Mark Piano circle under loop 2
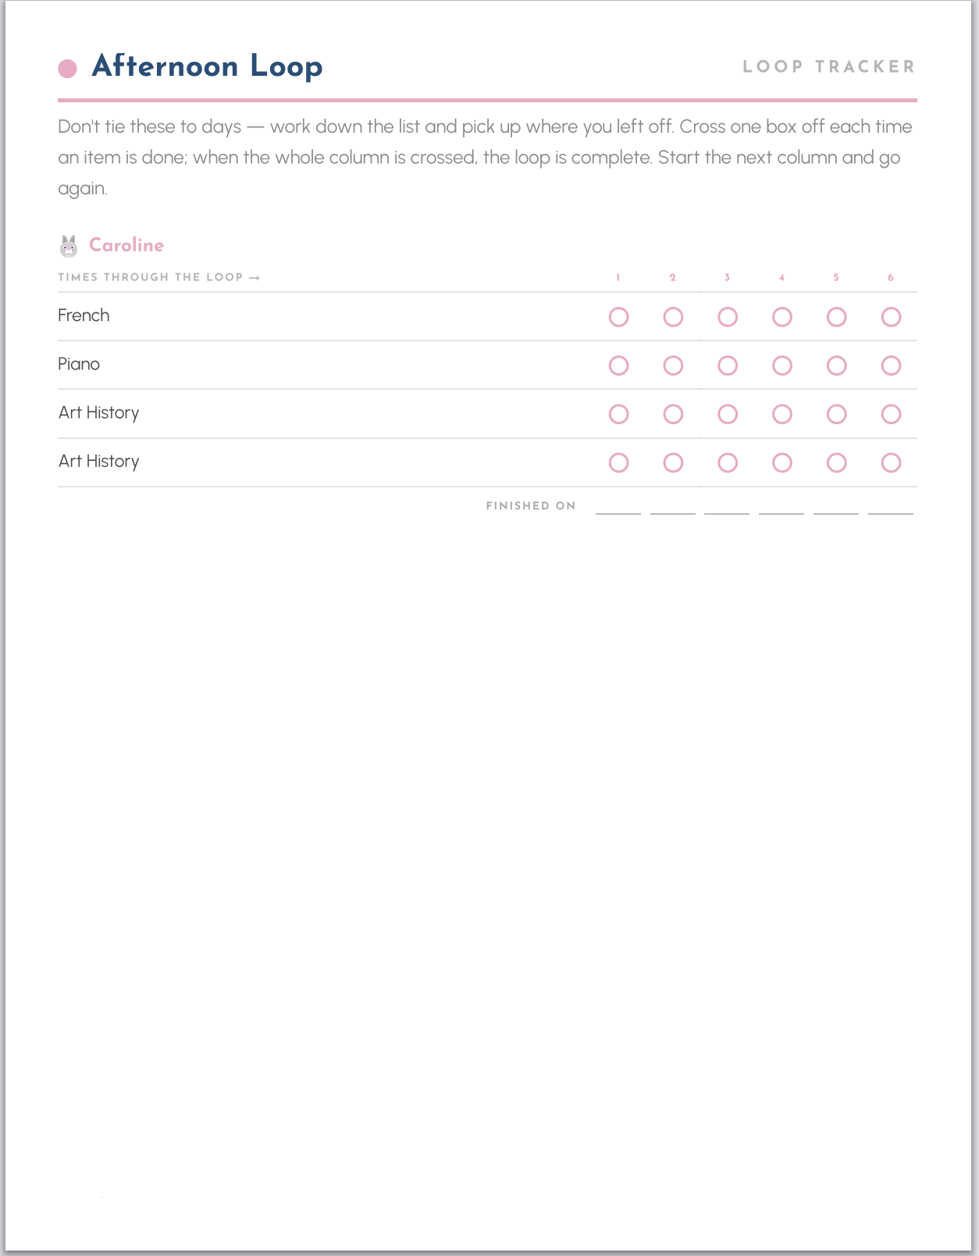The width and height of the screenshot is (979, 1256). 673,366
